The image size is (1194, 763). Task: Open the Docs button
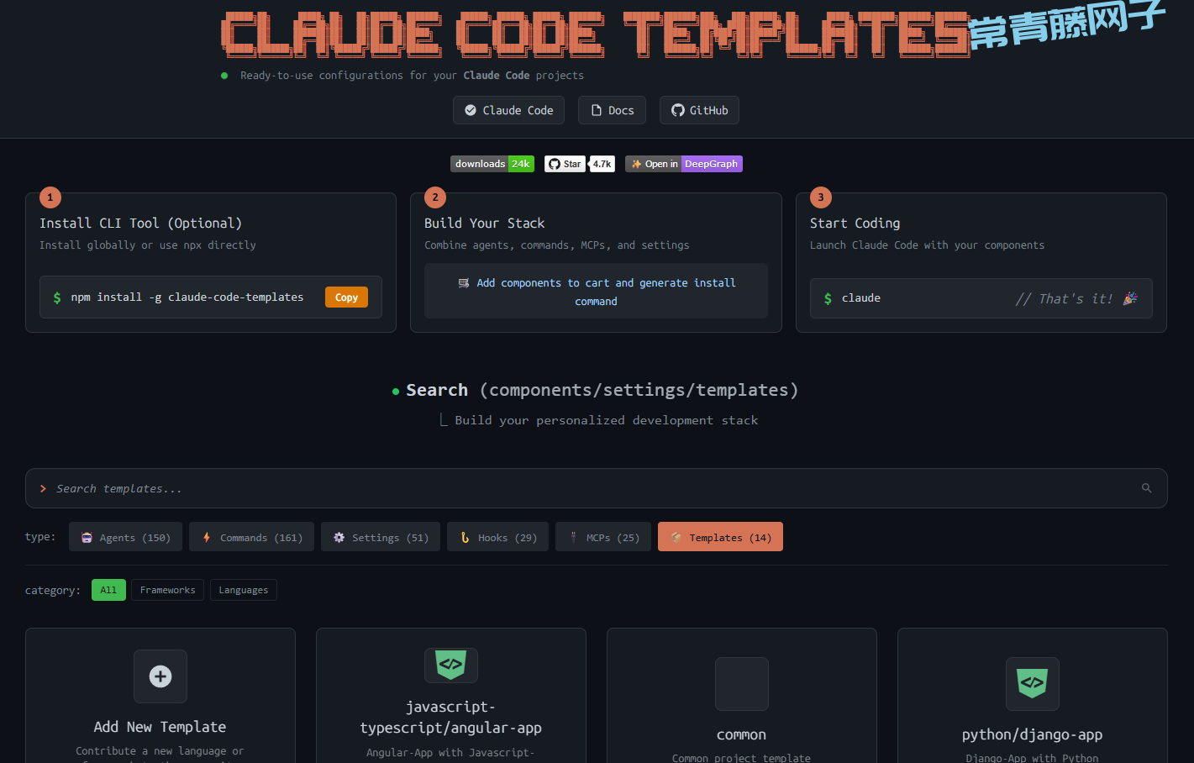click(612, 110)
